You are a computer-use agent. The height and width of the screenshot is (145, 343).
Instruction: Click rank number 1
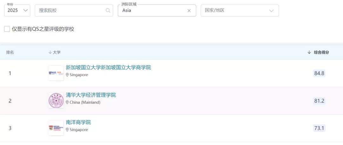(10, 73)
